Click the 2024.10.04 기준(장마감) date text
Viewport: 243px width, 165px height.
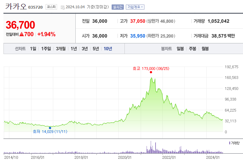(87, 7)
